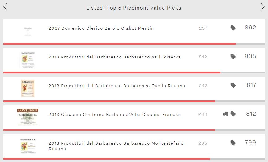Click the Listed: Top 5 Piedmont Value Picks heading
The width and height of the screenshot is (268, 162).
134,8
